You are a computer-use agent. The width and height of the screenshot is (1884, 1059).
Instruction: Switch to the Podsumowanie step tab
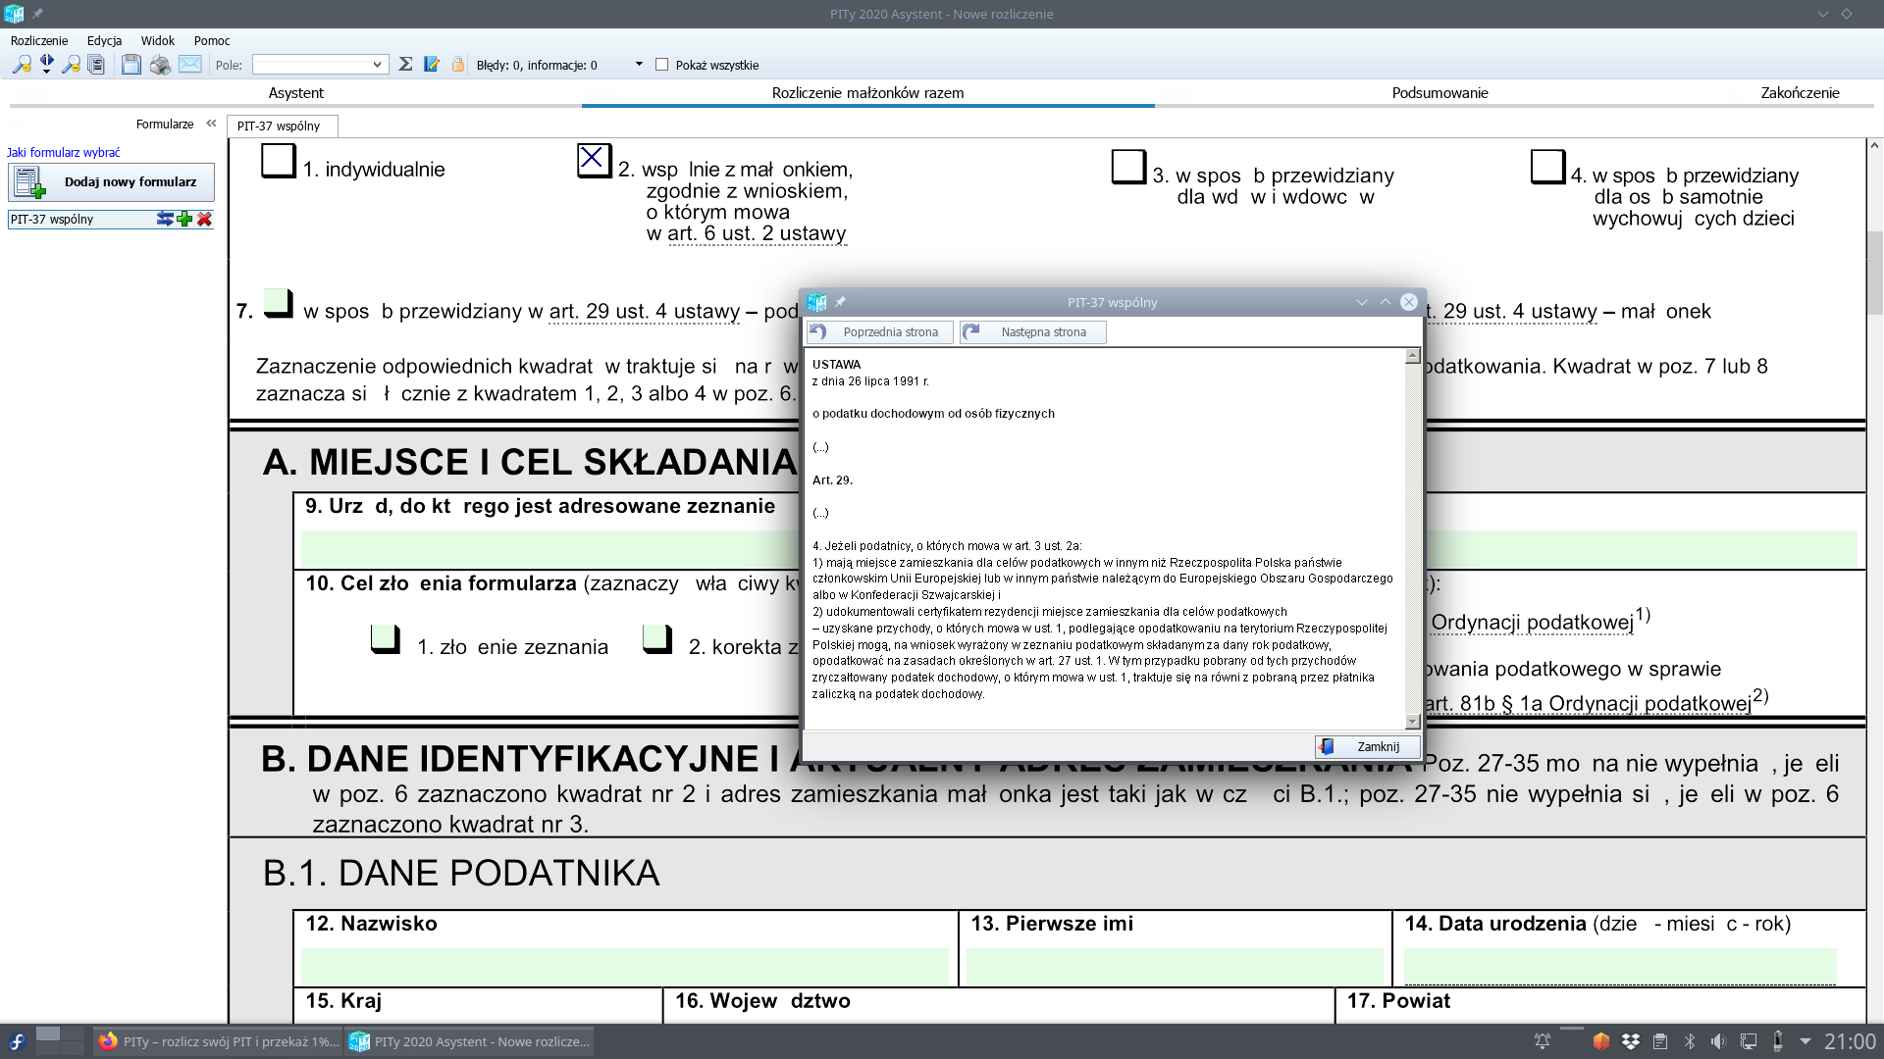click(1439, 92)
